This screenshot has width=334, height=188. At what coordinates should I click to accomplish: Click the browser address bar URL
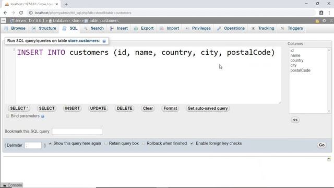(83, 13)
